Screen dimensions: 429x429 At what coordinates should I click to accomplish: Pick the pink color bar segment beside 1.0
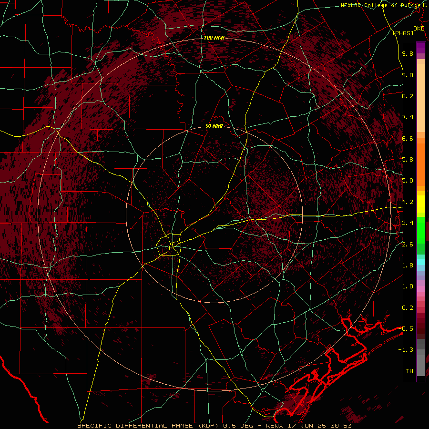(x=421, y=289)
